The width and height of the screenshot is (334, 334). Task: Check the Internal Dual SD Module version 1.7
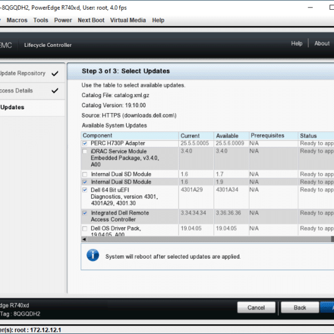84,175
